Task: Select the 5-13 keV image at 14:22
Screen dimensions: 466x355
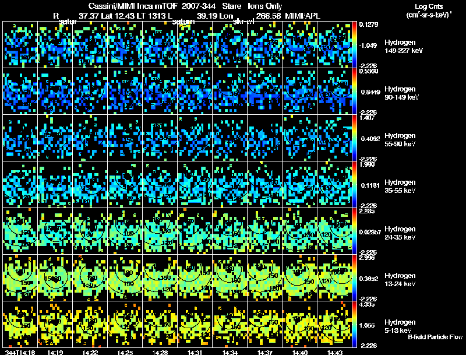Action: pos(90,324)
